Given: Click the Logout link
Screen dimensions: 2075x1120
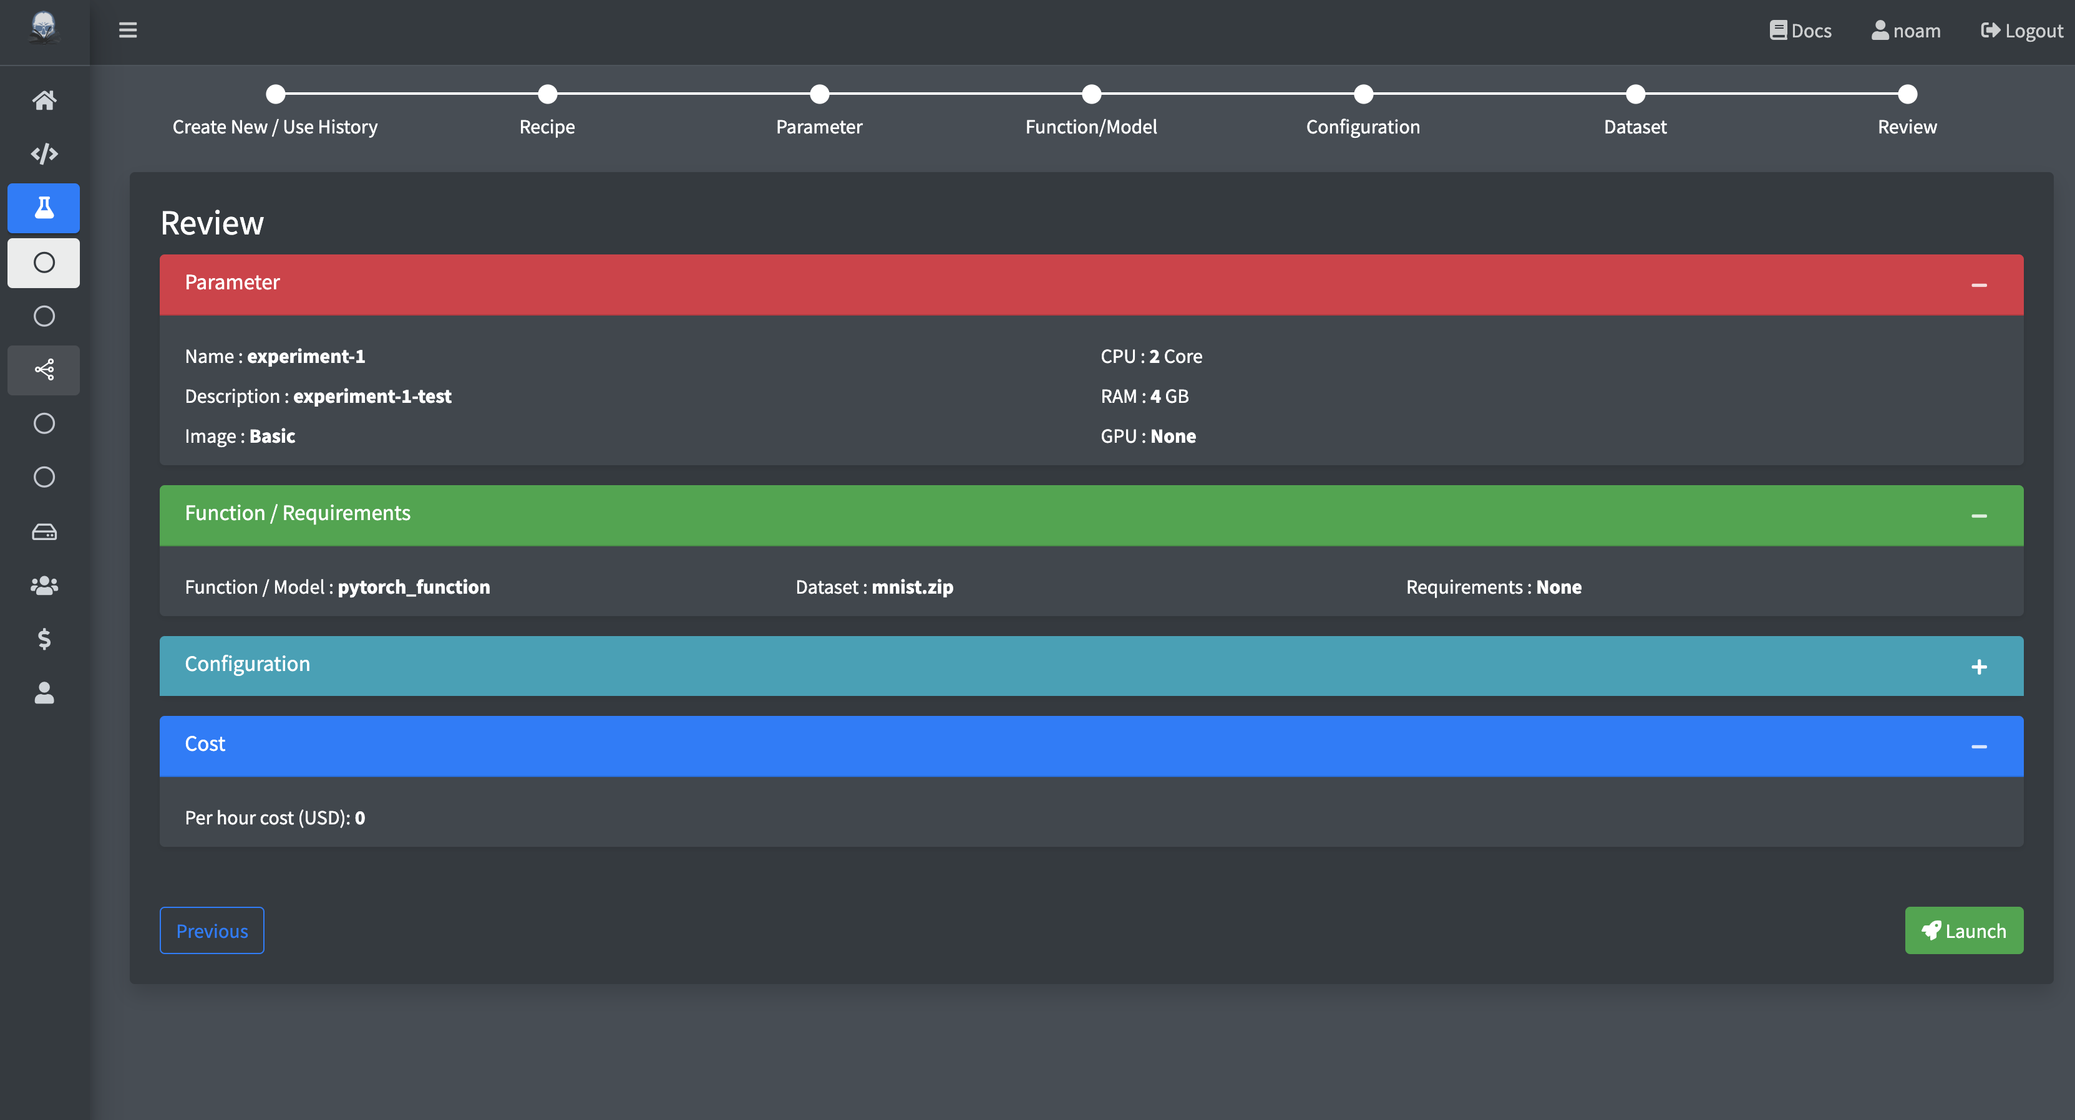Looking at the screenshot, I should point(2021,31).
